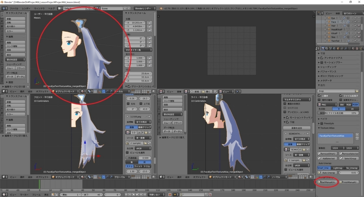Viewport: 364px width, 197px height.
Task: Open the Constraints properties tab chain icon
Action: click(342, 48)
